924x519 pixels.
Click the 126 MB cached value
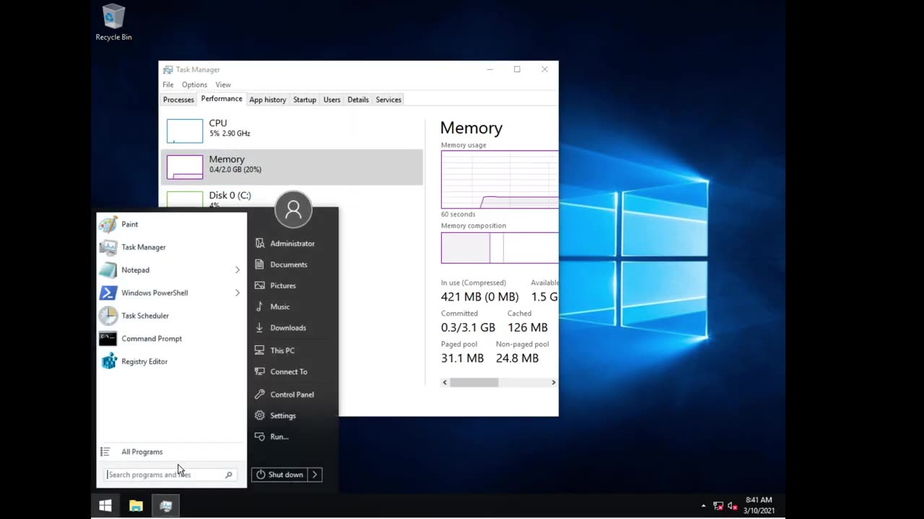point(528,327)
